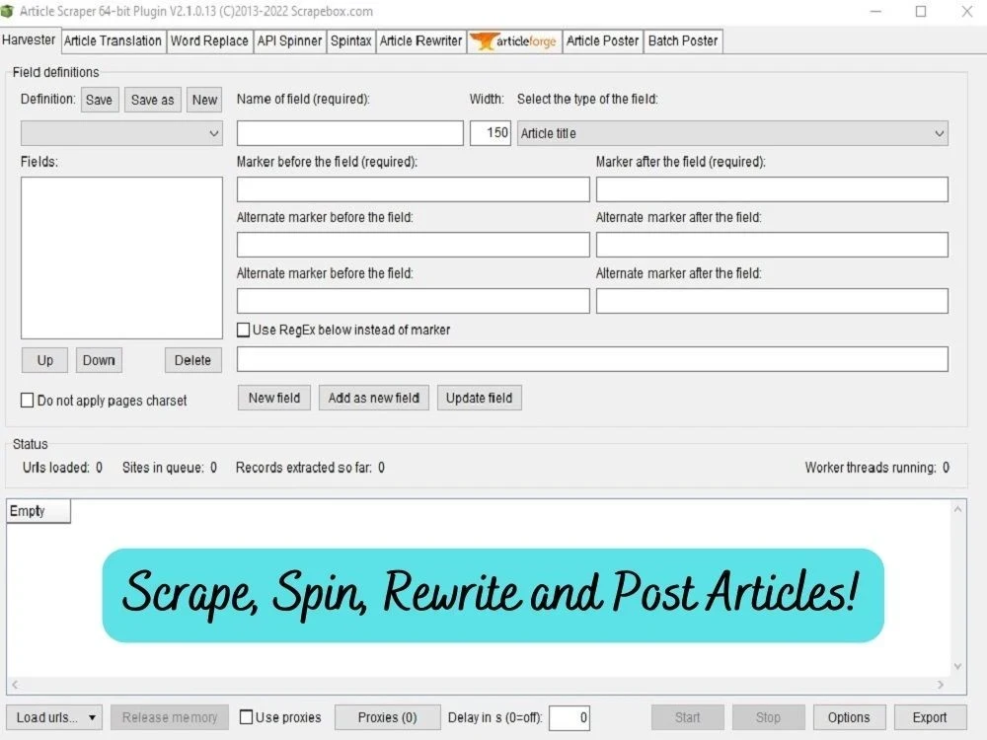This screenshot has width=987, height=740.
Task: Open the Spintax tab
Action: tap(351, 41)
